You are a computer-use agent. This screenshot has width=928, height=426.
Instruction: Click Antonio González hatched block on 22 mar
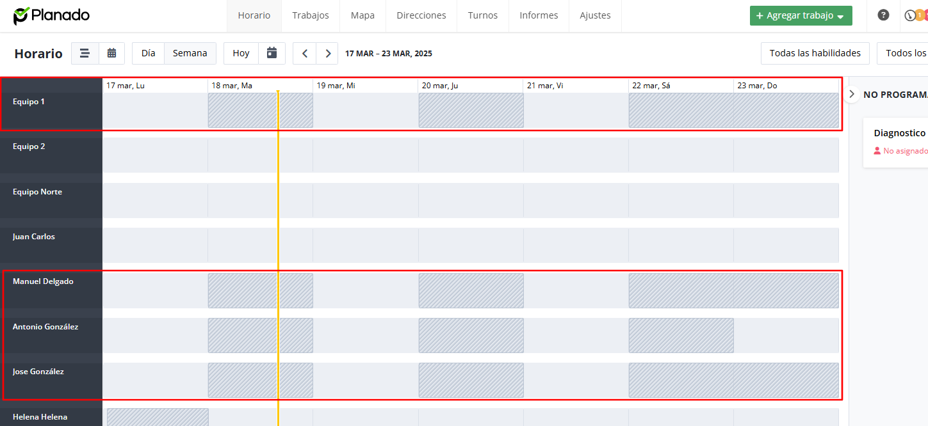tap(681, 335)
